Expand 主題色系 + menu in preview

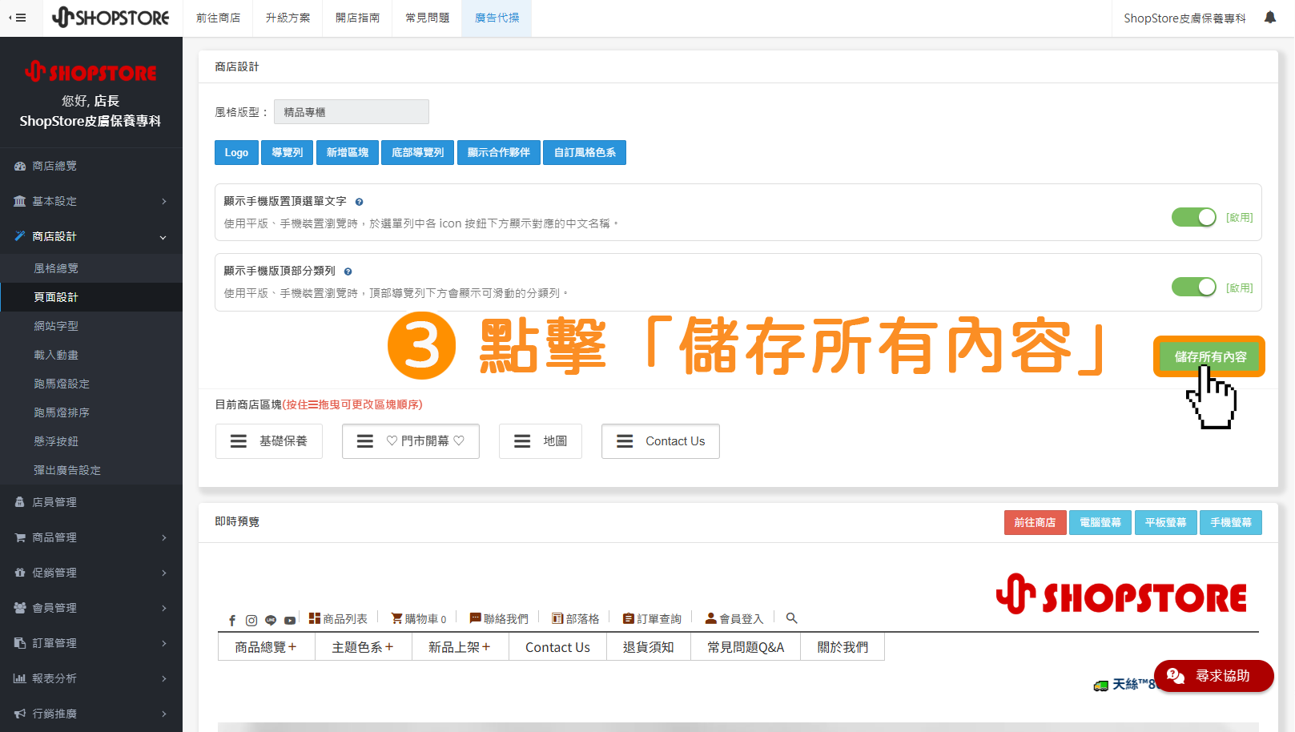click(x=363, y=647)
